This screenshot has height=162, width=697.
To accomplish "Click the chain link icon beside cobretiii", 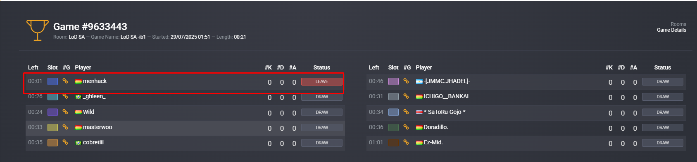I will (65, 142).
